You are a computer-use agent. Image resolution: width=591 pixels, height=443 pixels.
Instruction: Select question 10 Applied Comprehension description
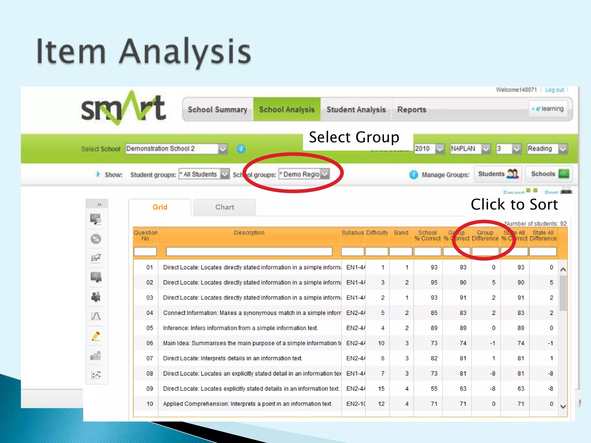pyautogui.click(x=248, y=404)
